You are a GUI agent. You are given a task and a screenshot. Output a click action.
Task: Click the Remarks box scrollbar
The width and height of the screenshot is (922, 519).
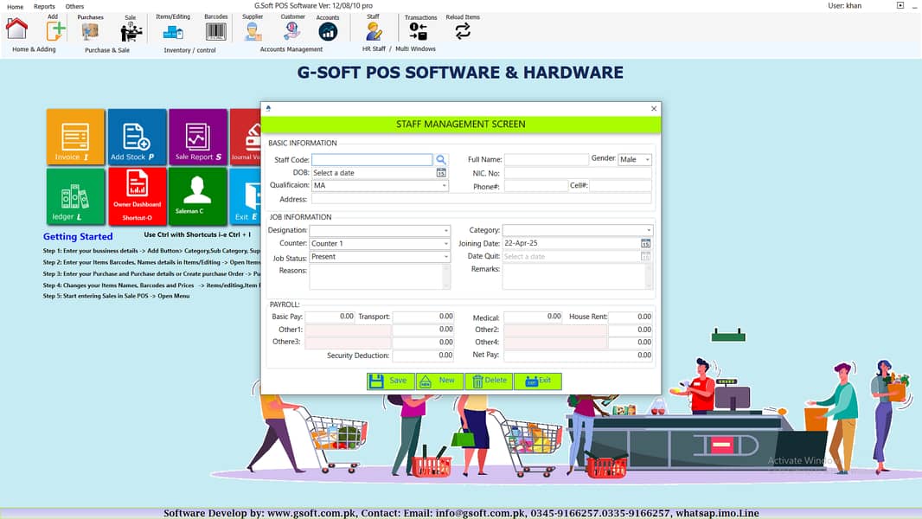click(x=650, y=276)
